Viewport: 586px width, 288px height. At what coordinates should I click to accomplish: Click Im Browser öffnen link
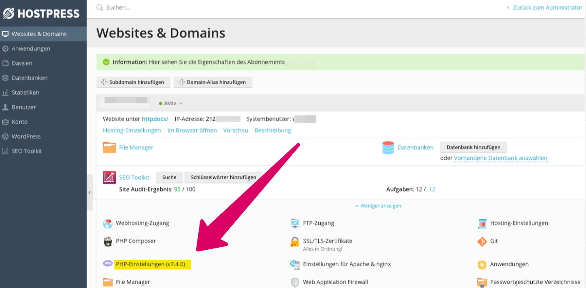click(192, 130)
